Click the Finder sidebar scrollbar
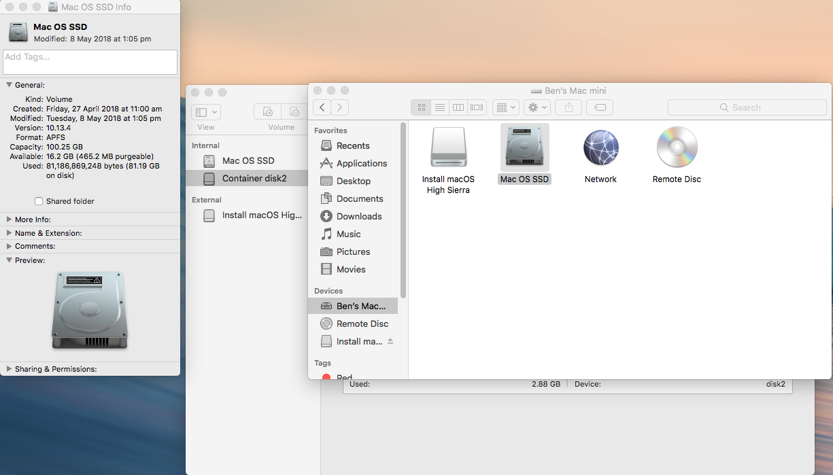This screenshot has height=475, width=833. click(403, 209)
